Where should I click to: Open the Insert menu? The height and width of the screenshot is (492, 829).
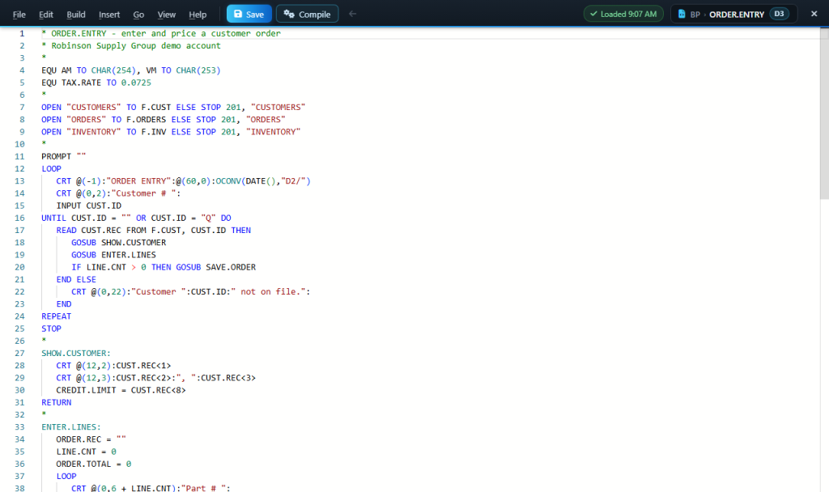(x=109, y=15)
